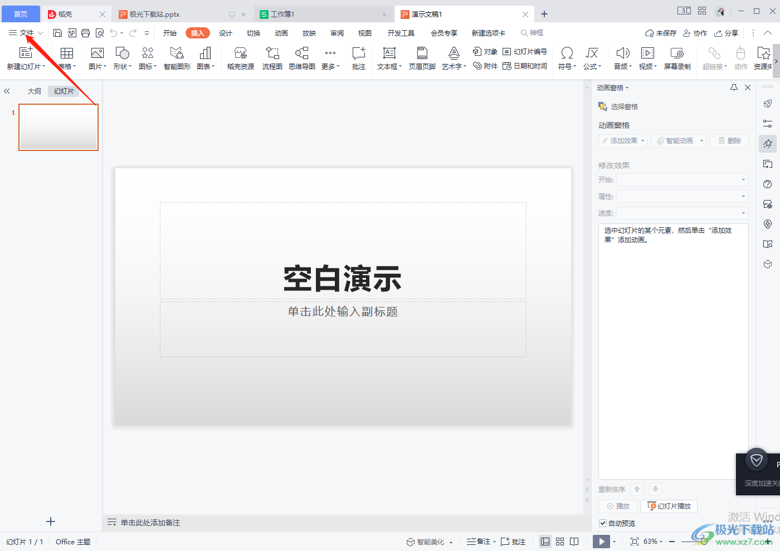Collapse the slide panel with double chevron
This screenshot has width=780, height=551.
click(7, 91)
